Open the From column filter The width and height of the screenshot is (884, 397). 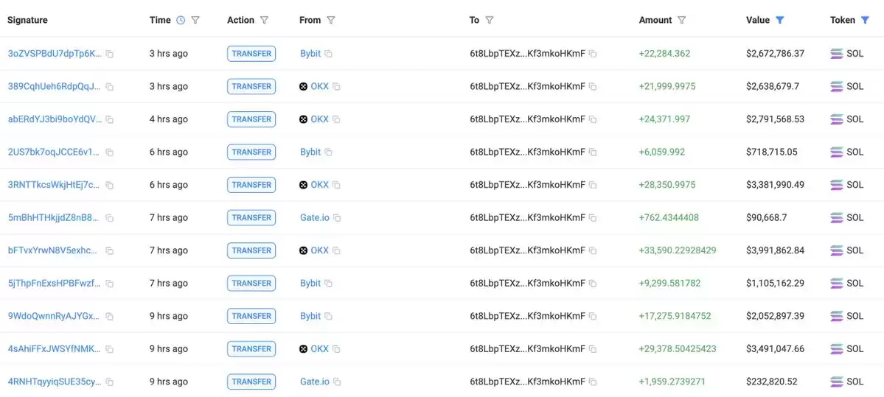[x=331, y=21]
